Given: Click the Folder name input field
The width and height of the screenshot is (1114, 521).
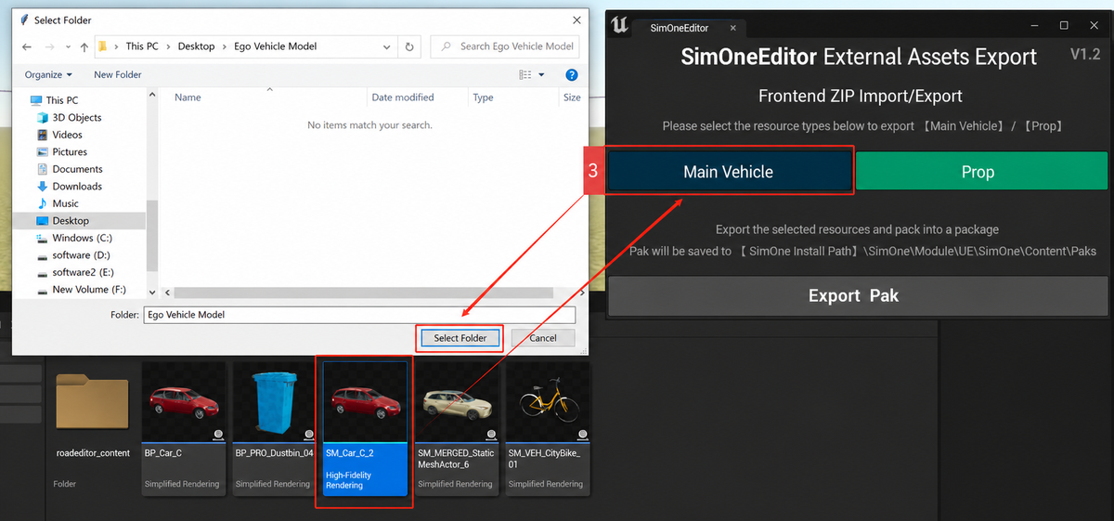Looking at the screenshot, I should tap(359, 315).
